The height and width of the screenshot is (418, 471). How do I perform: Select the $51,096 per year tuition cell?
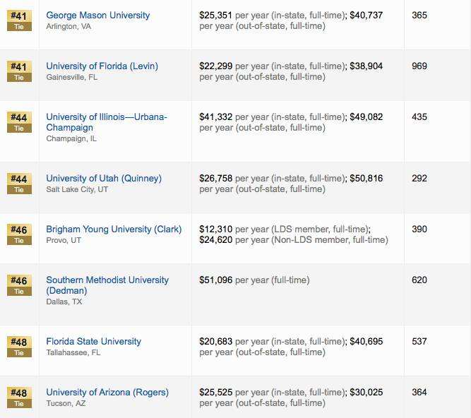tap(254, 280)
